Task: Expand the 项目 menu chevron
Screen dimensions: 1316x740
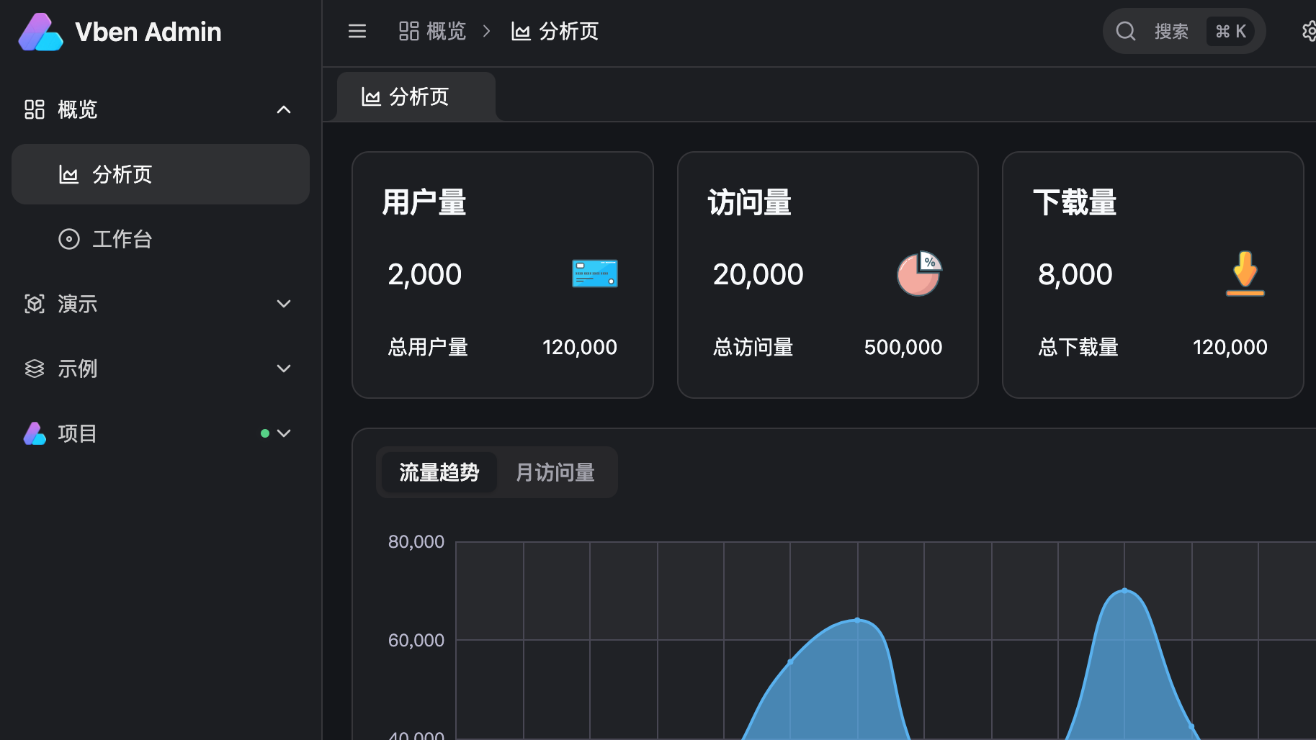Action: [x=284, y=433]
